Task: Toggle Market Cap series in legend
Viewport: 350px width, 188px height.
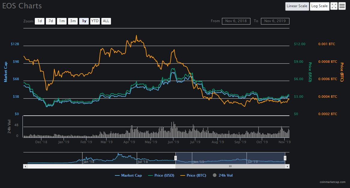Action: 128,175
